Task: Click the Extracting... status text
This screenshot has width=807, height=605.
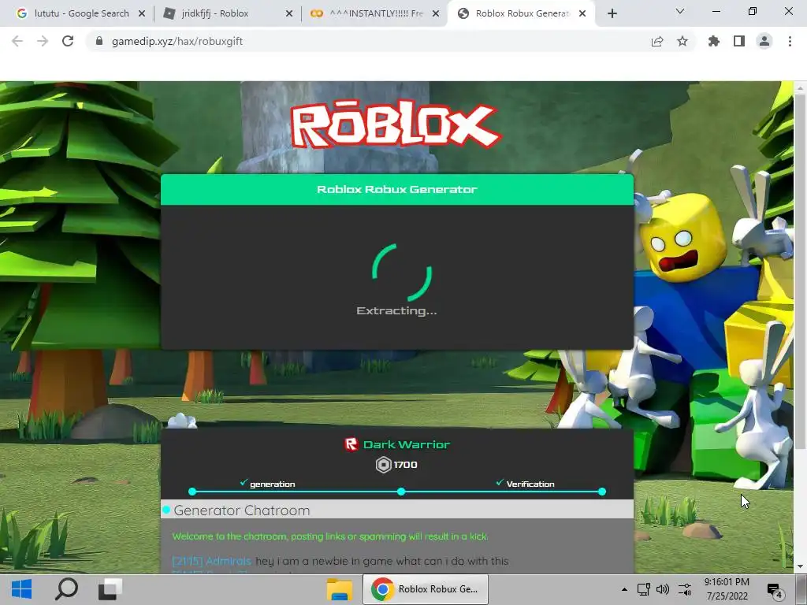Action: coord(397,310)
